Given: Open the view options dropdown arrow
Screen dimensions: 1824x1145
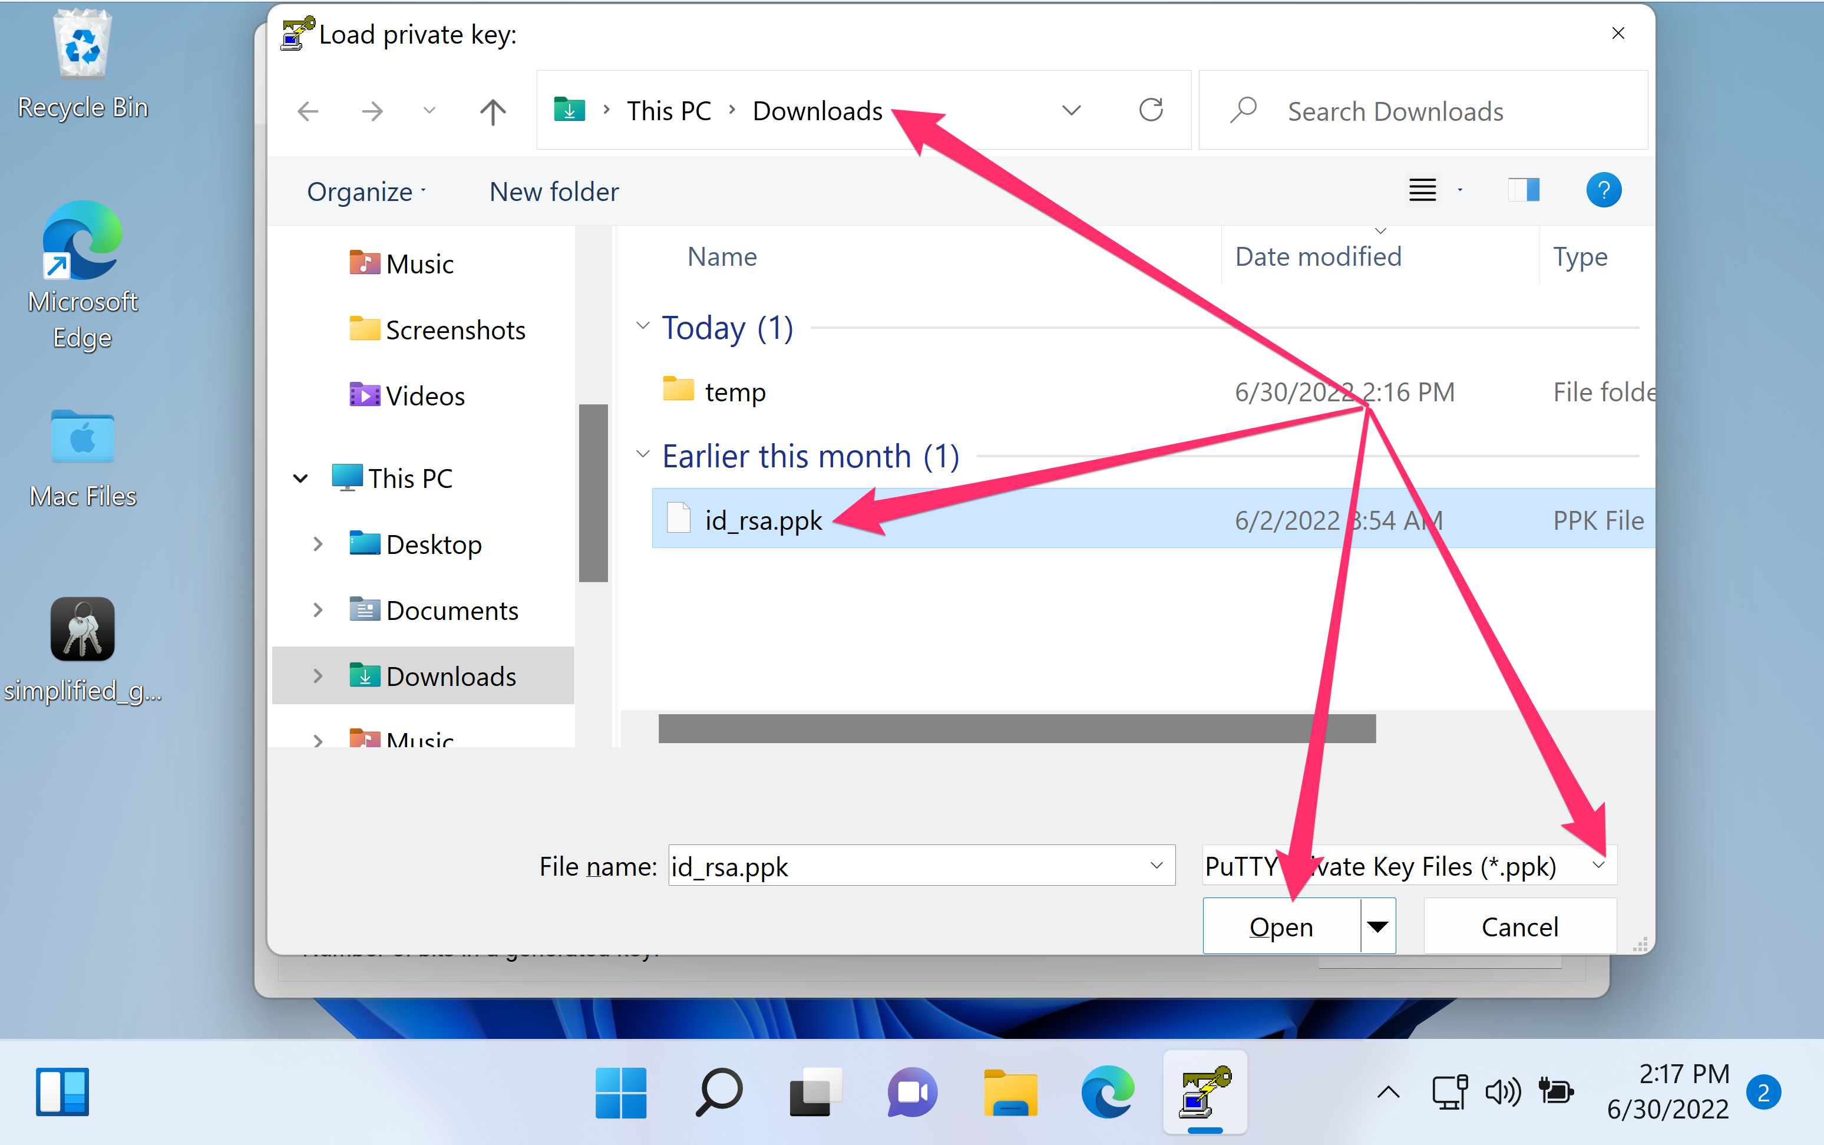Looking at the screenshot, I should click(1460, 190).
